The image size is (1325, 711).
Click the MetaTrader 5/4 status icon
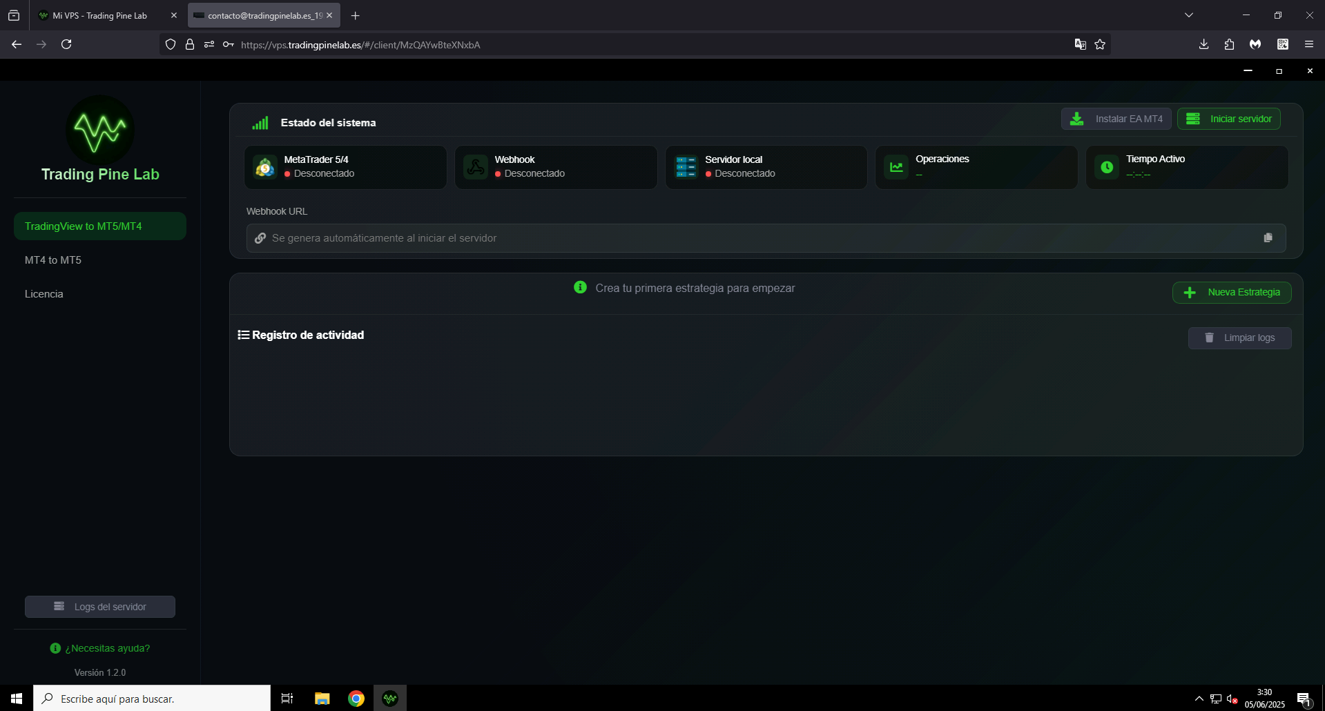pyautogui.click(x=264, y=167)
